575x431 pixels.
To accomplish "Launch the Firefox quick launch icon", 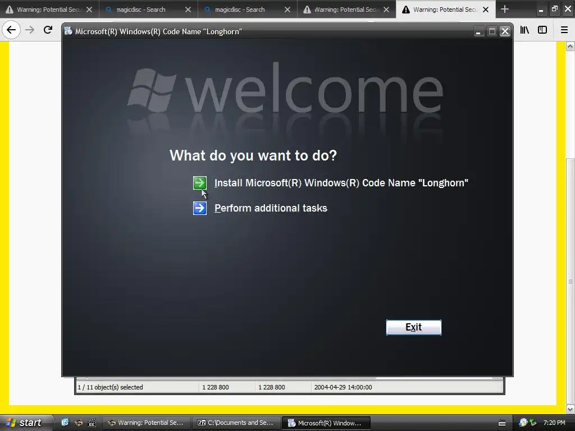I will point(79,423).
